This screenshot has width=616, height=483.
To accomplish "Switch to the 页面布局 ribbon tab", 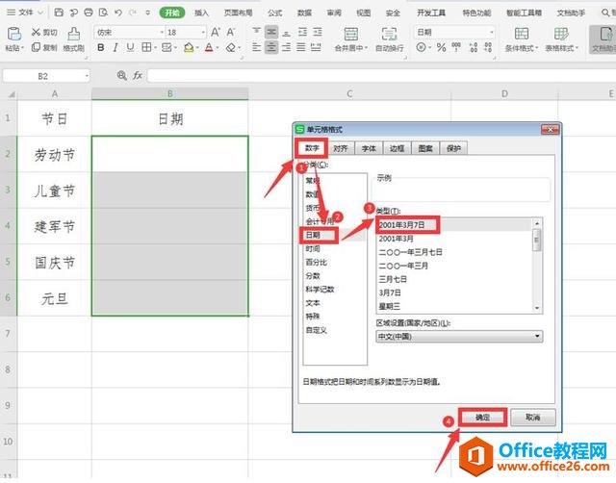I will pyautogui.click(x=238, y=13).
